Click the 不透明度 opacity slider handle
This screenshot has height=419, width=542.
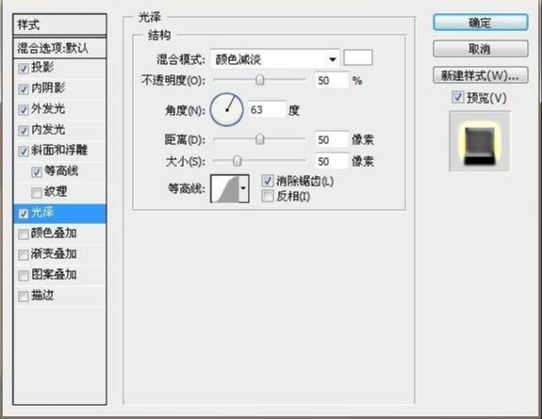coord(259,80)
